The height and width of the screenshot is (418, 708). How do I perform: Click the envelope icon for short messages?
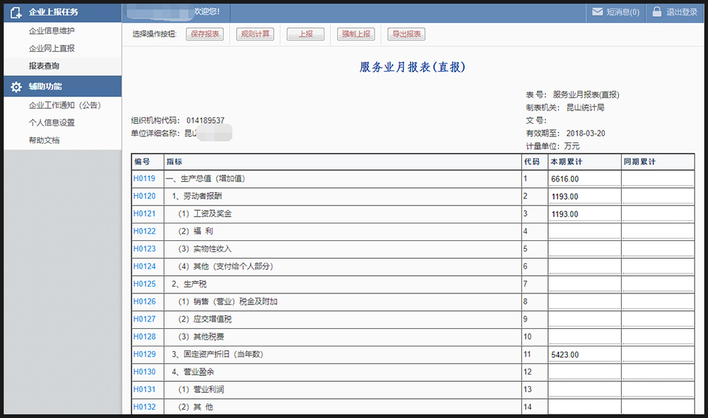pos(597,12)
